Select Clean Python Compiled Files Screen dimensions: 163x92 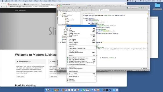81,48
